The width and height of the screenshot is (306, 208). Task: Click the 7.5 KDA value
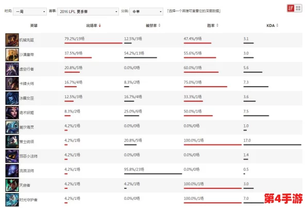coord(246,111)
